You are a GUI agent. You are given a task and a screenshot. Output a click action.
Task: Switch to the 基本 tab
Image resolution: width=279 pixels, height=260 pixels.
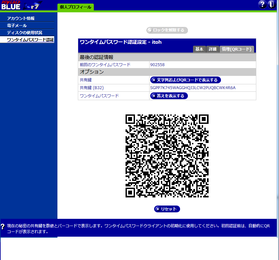[x=199, y=49]
